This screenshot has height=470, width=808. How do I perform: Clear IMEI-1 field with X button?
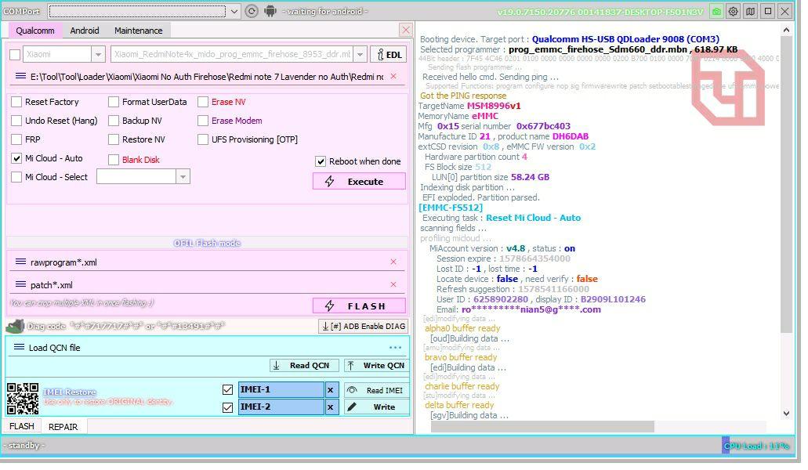pos(331,389)
